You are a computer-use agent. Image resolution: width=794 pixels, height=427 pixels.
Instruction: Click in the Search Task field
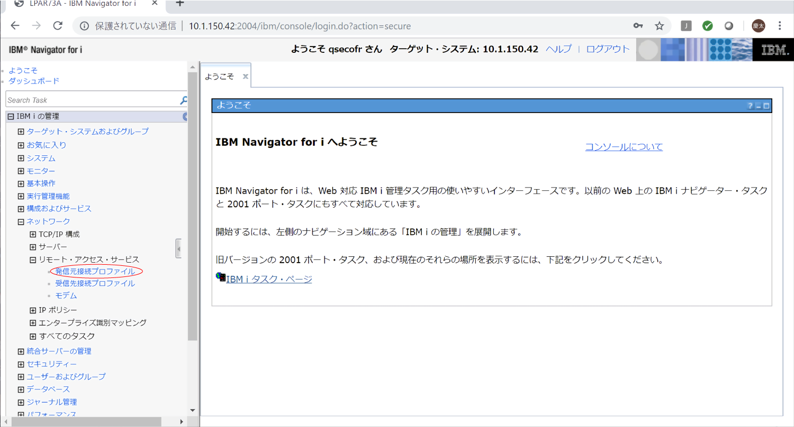(x=93, y=100)
